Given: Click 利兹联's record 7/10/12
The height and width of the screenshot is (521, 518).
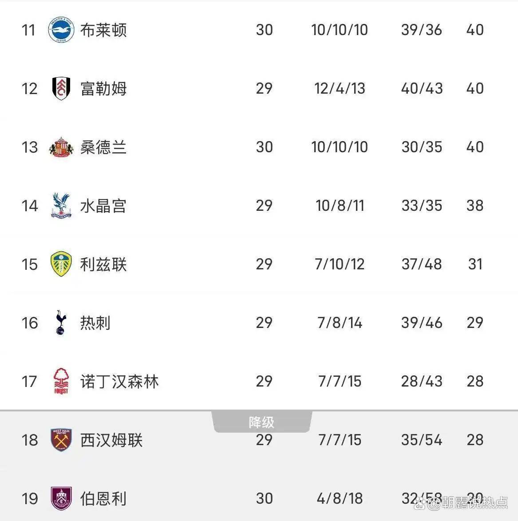Looking at the screenshot, I should click(340, 264).
